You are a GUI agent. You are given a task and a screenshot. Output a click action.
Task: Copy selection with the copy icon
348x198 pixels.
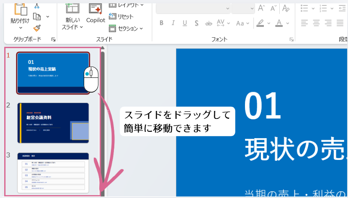point(37,17)
